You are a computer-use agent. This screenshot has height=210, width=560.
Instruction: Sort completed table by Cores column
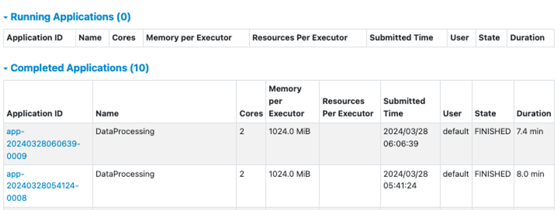coord(251,114)
